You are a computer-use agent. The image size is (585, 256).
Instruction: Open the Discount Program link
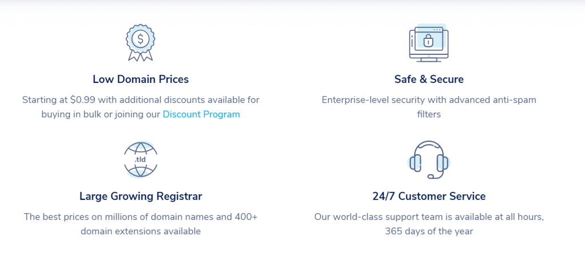(x=201, y=114)
